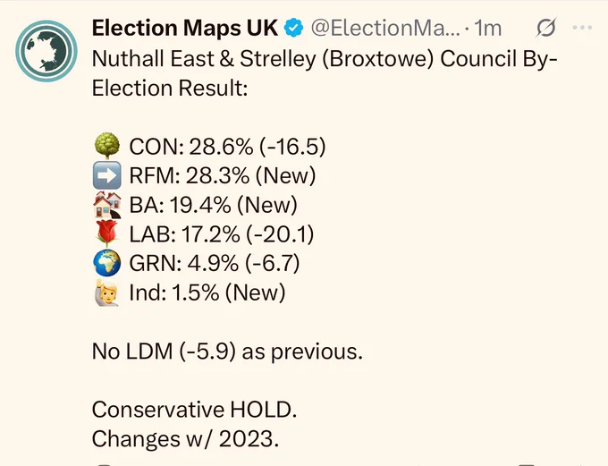Select the CON: 28.6% (-16.5) line
Screen dimensions: 608x466
pyautogui.click(x=227, y=147)
